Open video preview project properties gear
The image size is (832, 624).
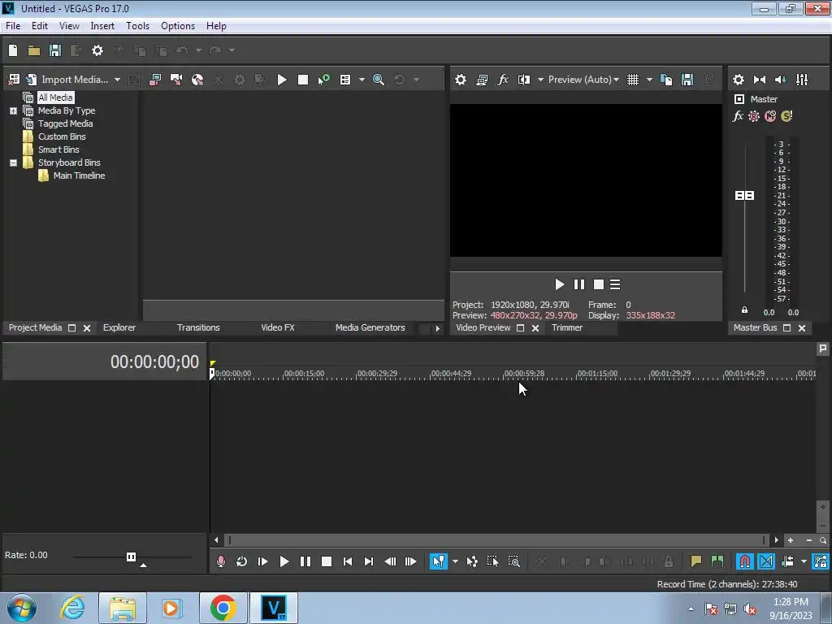461,80
